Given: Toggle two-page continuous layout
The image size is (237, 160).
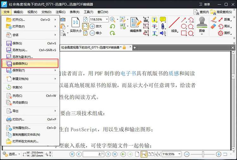Looking at the screenshot, I should click(x=157, y=154).
